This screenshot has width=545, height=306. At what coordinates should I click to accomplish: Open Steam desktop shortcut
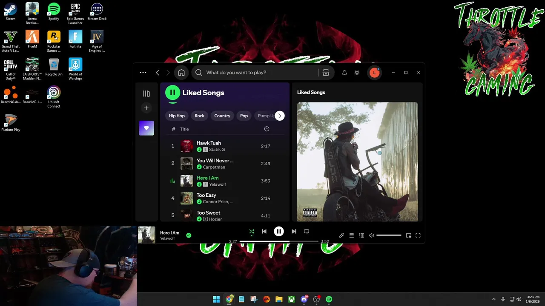tap(11, 12)
